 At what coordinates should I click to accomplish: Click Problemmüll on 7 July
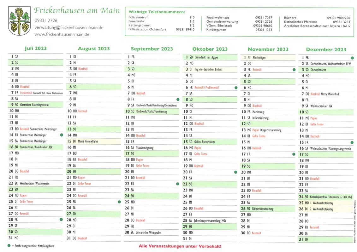point(26,93)
